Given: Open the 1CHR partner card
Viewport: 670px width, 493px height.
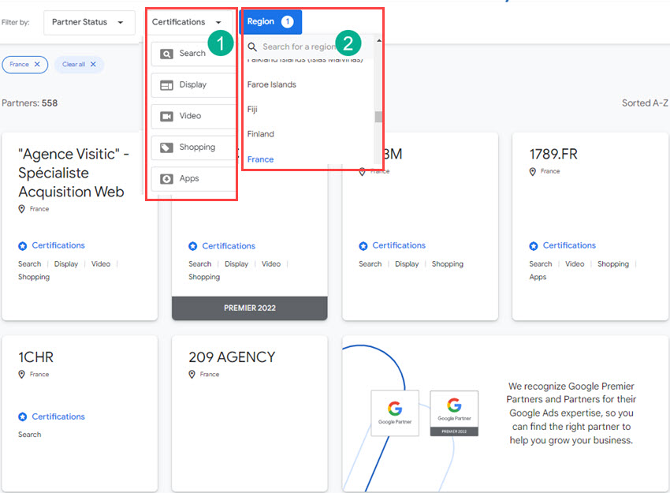Looking at the screenshot, I should pyautogui.click(x=80, y=413).
